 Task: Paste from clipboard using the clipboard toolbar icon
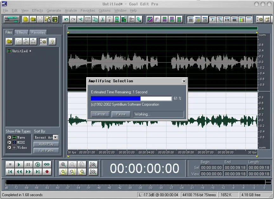click(x=109, y=19)
